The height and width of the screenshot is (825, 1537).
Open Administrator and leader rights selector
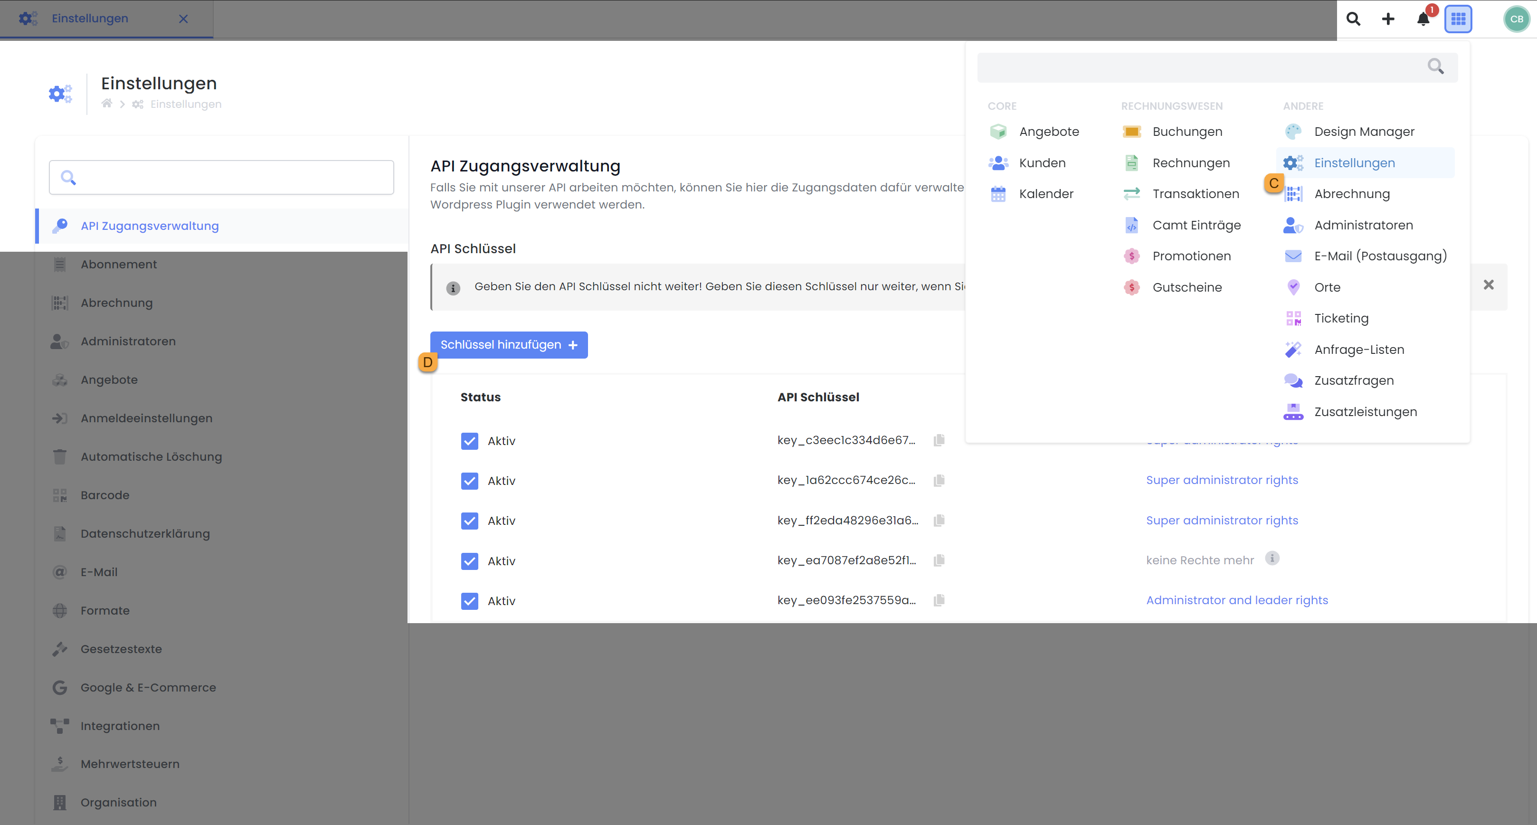[x=1236, y=600]
